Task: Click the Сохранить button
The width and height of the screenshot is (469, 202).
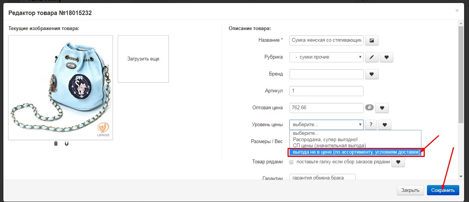Action: coord(443,190)
